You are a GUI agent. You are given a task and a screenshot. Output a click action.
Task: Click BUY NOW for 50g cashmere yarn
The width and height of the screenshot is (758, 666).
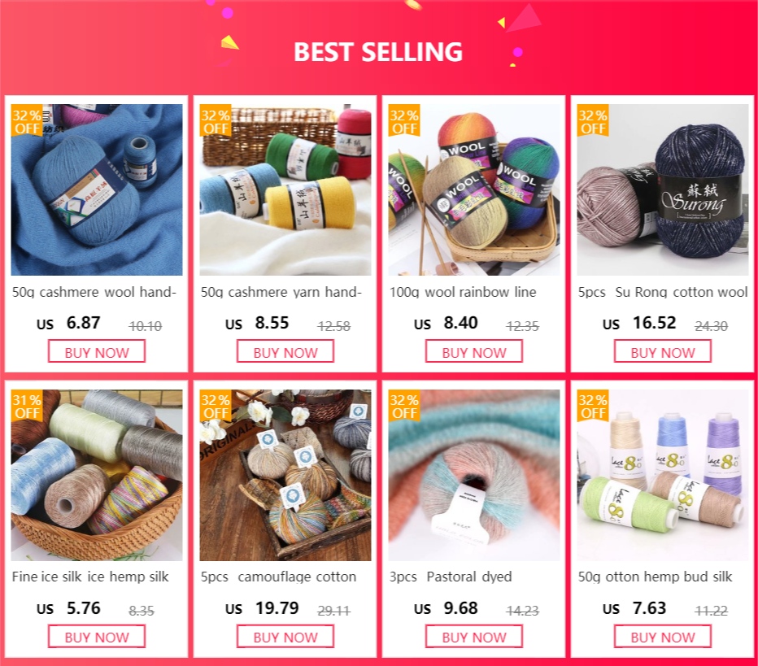[285, 351]
